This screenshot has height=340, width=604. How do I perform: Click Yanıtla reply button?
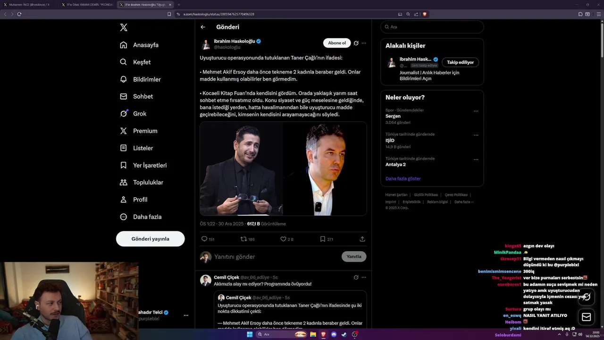354,256
